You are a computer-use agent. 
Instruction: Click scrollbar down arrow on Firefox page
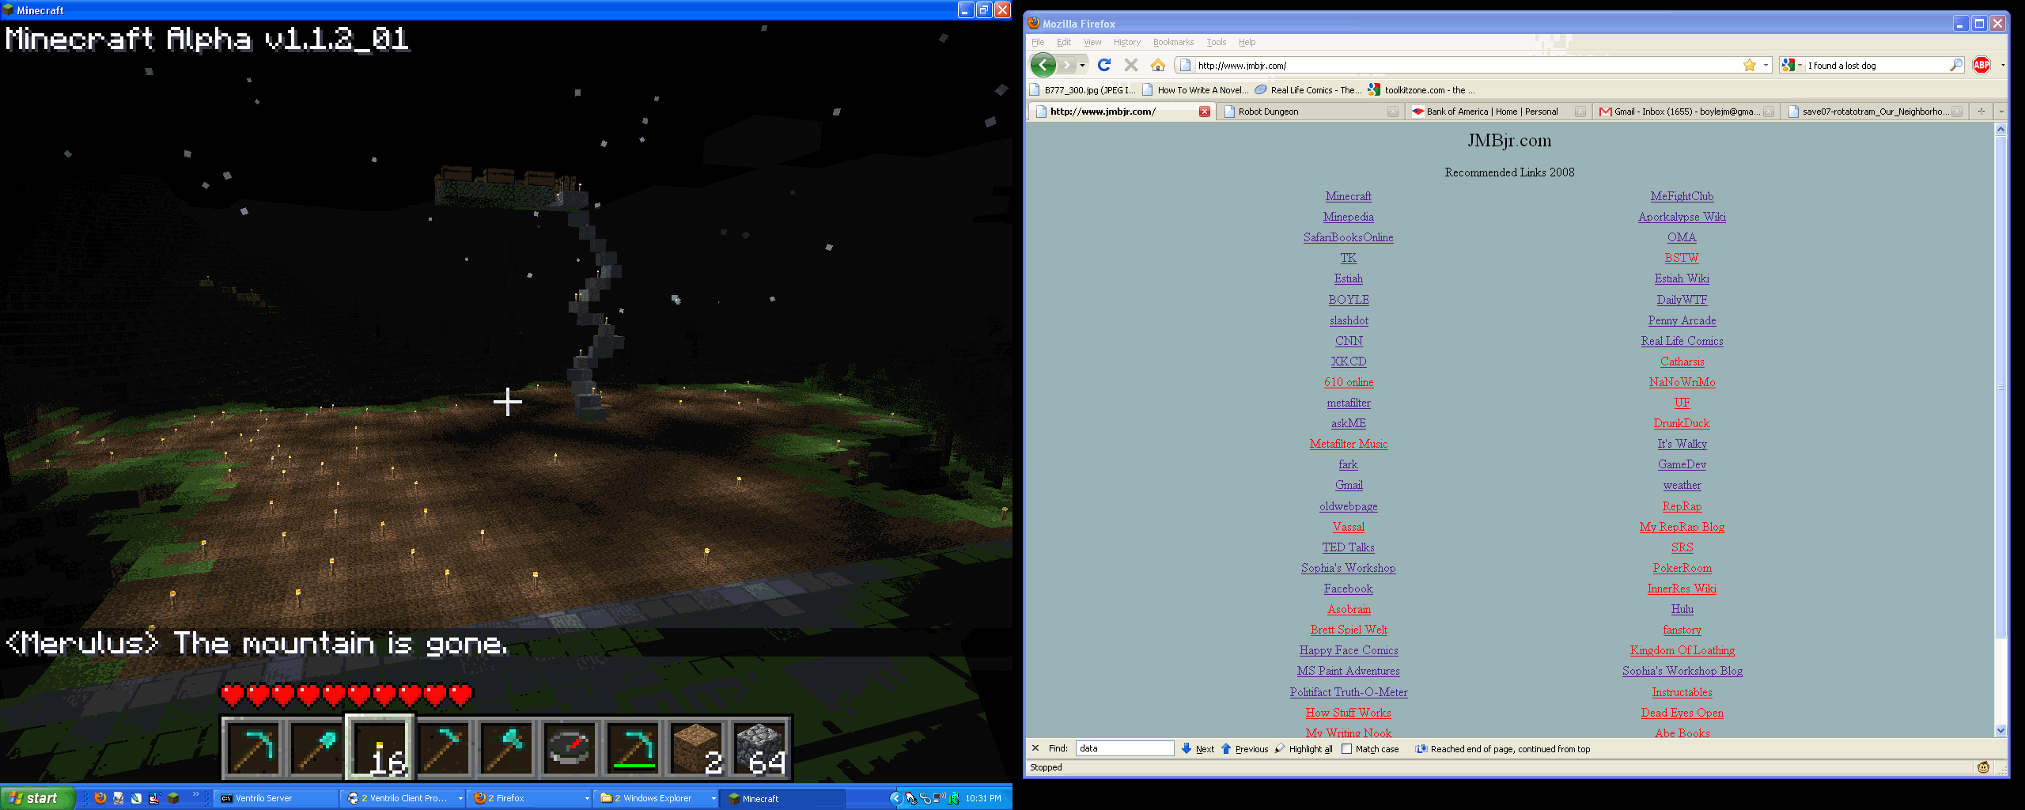2000,731
